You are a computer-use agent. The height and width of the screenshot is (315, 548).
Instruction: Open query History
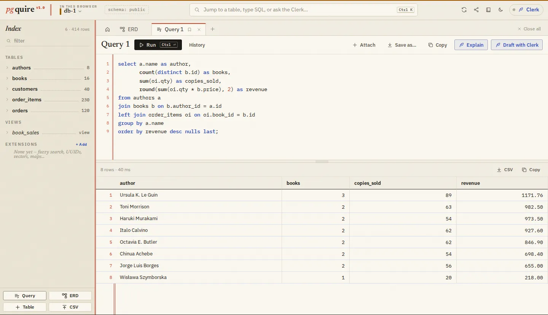(x=197, y=45)
